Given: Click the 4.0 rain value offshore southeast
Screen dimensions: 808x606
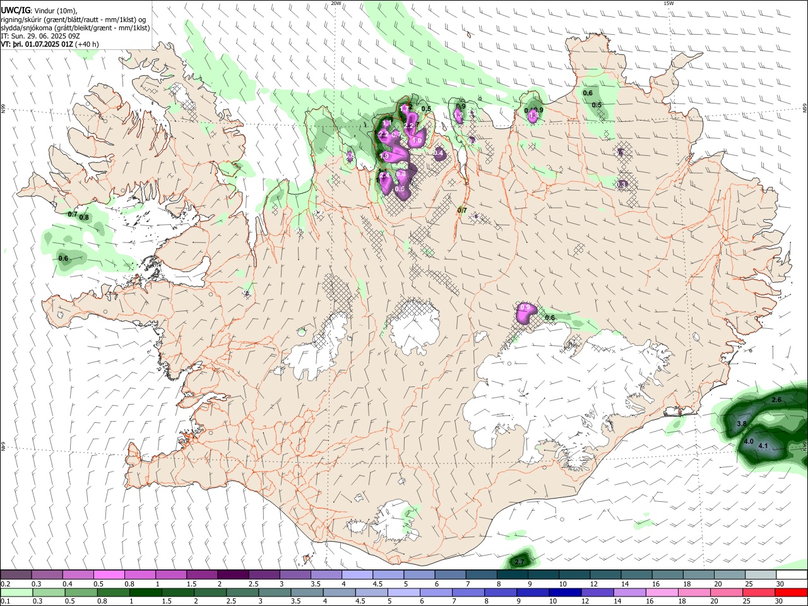Looking at the screenshot, I should [749, 441].
